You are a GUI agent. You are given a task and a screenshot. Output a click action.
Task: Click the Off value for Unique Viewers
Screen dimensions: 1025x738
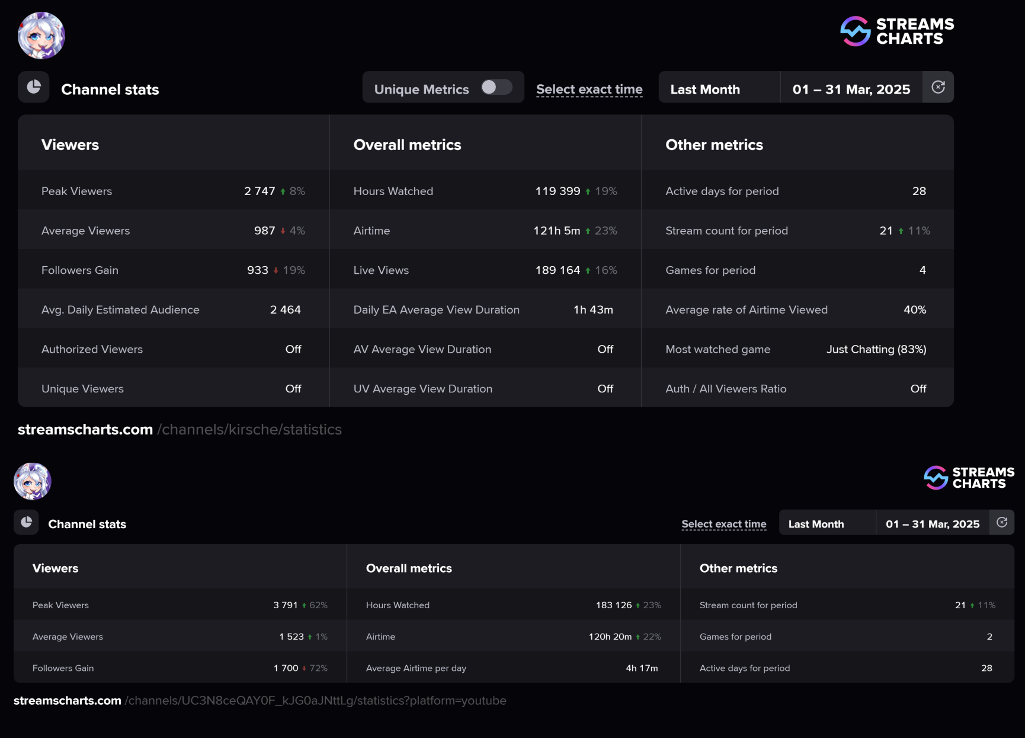tap(293, 389)
